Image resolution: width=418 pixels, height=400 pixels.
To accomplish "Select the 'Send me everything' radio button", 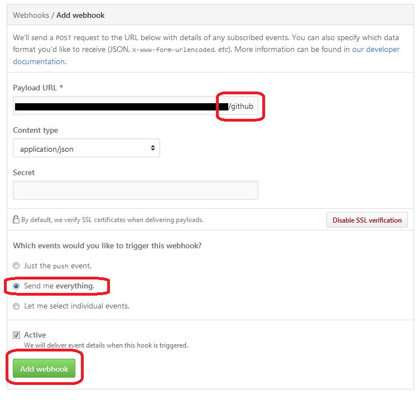I will 16,286.
